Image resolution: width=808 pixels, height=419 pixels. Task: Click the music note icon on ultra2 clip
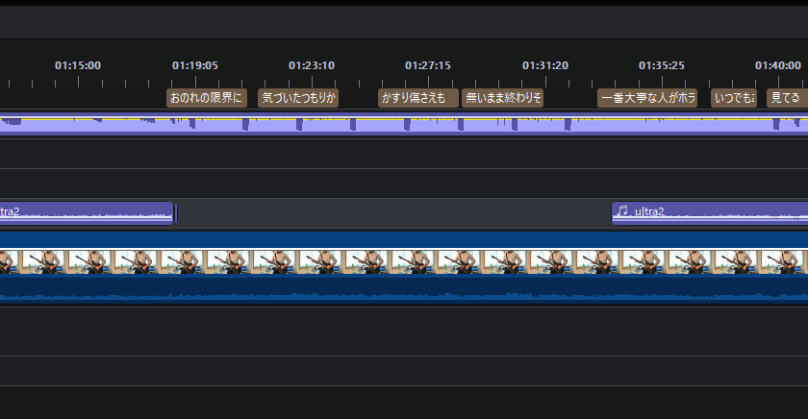[623, 211]
